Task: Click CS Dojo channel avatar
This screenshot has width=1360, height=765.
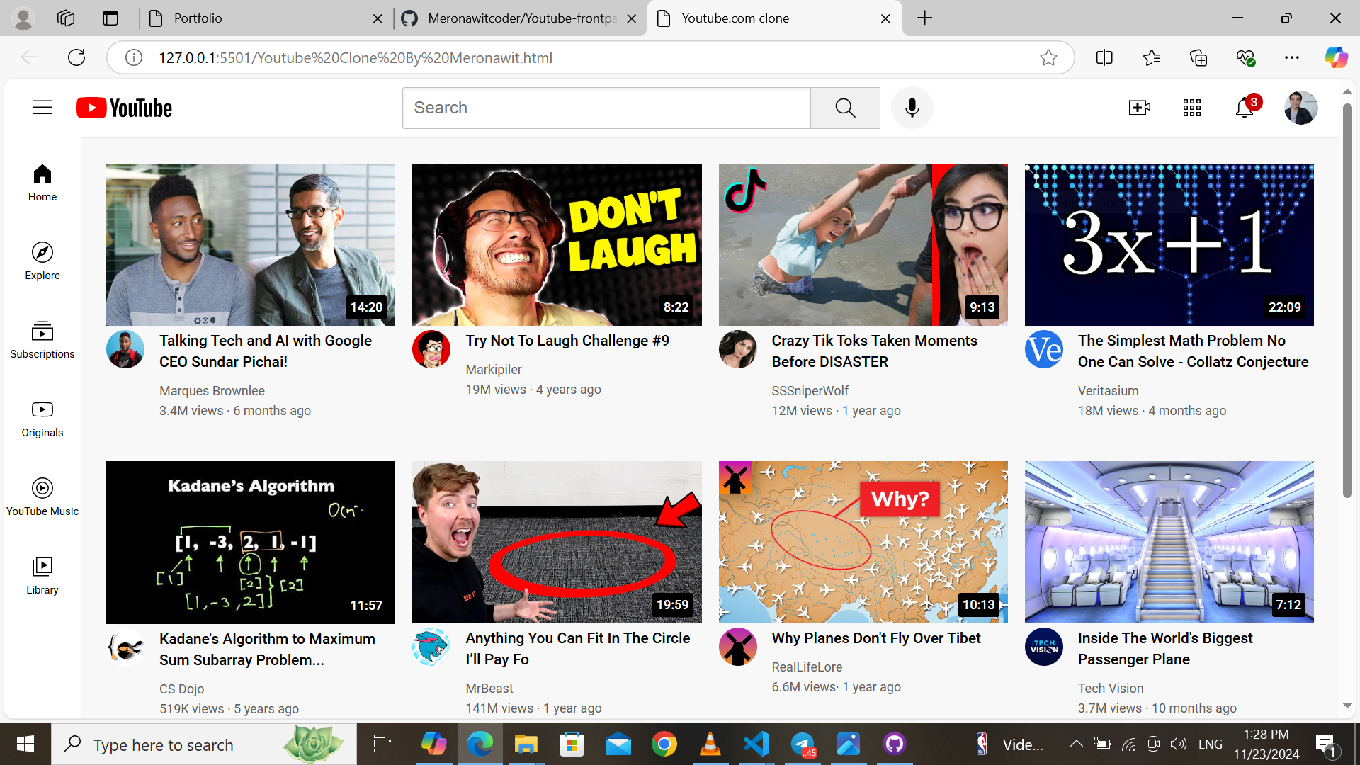Action: pos(125,647)
